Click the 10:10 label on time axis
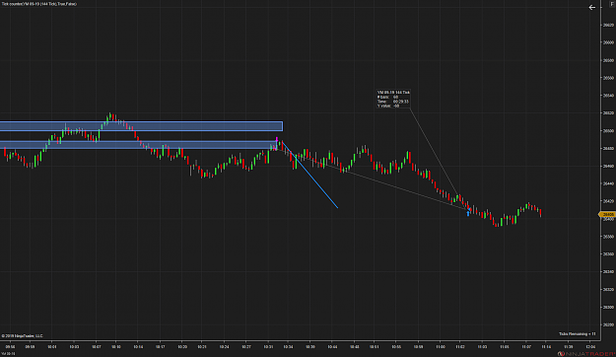Screen dimensions: 616x357 [116, 347]
